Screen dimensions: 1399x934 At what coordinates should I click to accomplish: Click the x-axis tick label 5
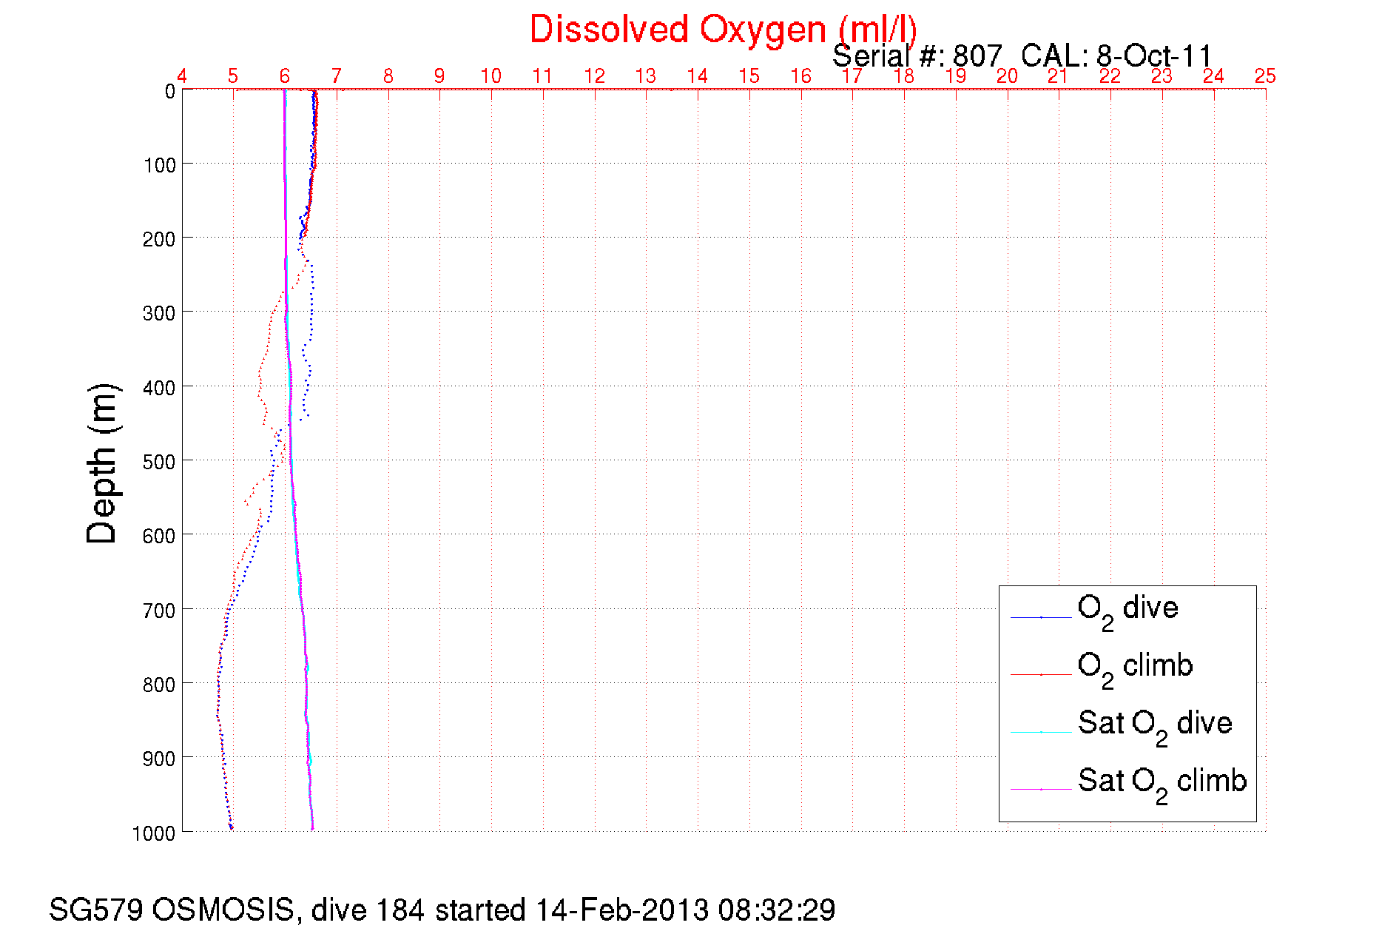pyautogui.click(x=233, y=76)
